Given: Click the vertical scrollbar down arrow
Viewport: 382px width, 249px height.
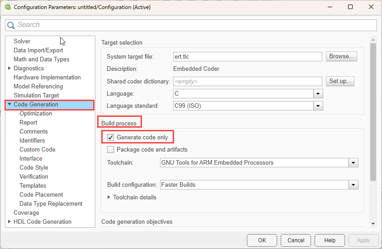Looking at the screenshot, I should (373, 224).
